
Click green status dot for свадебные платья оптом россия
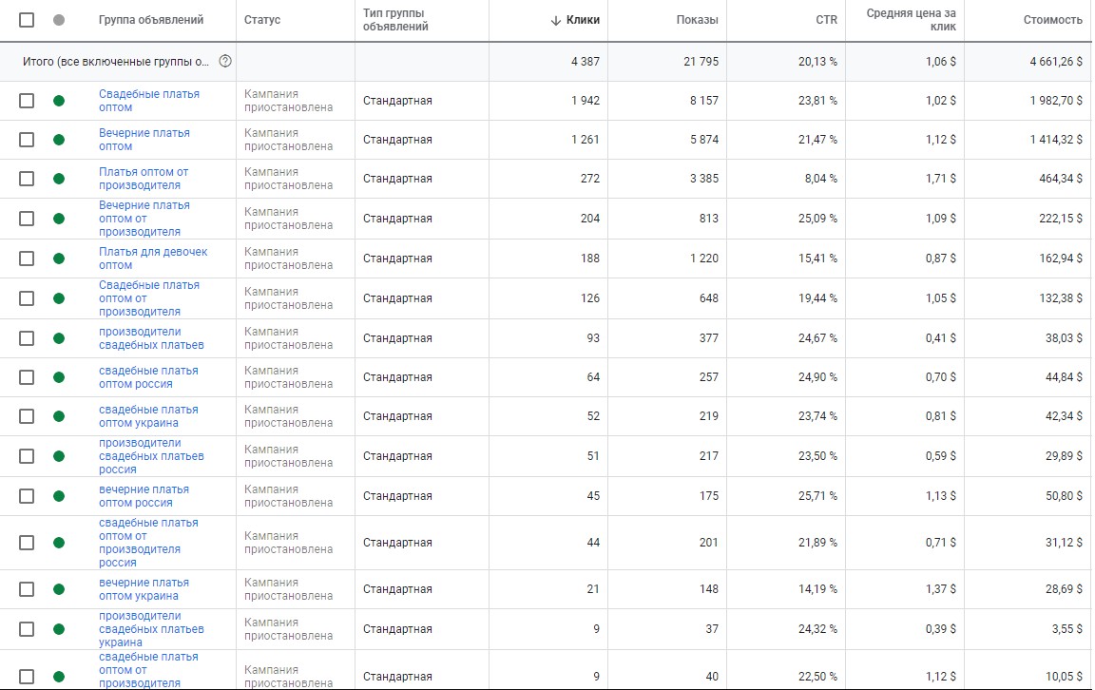pyautogui.click(x=59, y=377)
